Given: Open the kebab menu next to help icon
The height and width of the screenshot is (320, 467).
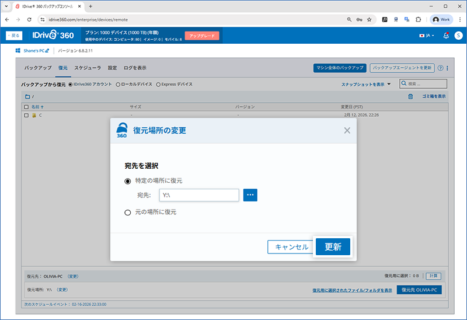Looking at the screenshot, I should (447, 68).
